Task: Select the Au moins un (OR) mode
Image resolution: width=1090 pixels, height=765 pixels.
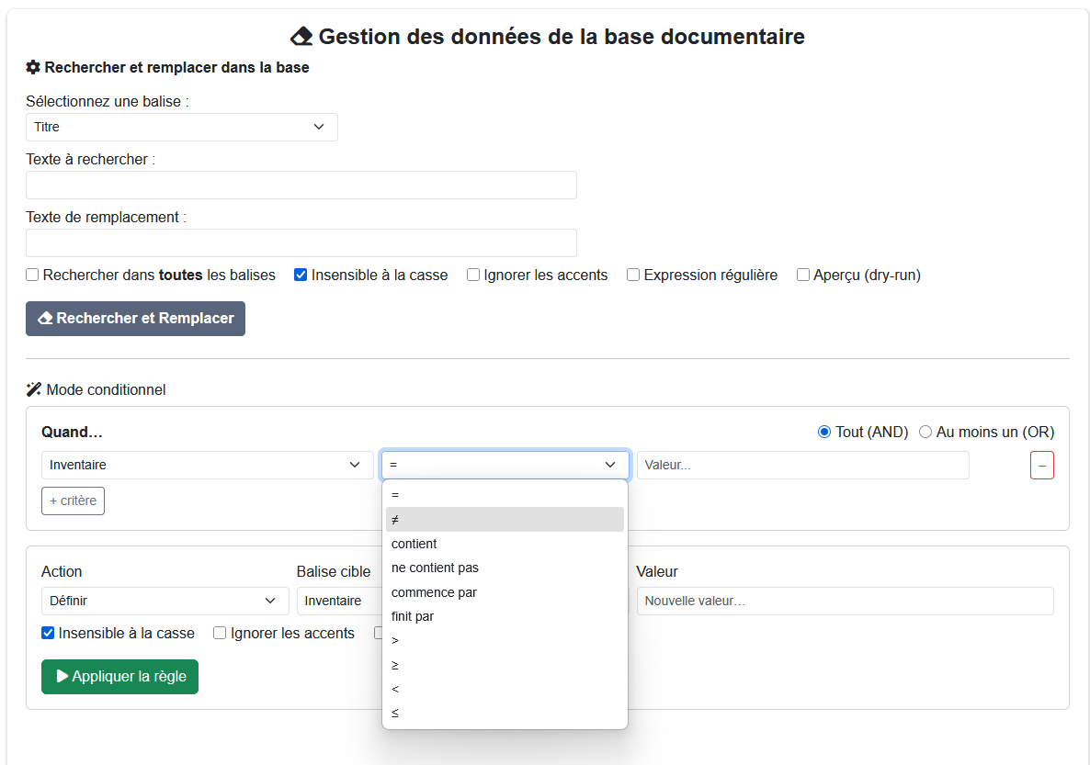Action: 925,432
